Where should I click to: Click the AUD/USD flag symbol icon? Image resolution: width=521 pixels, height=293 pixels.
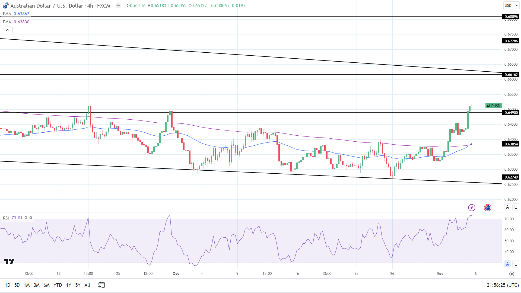(x=6, y=6)
